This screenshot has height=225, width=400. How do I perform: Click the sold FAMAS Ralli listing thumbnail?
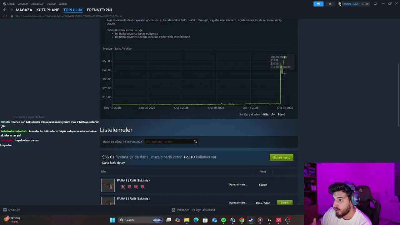tap(108, 185)
